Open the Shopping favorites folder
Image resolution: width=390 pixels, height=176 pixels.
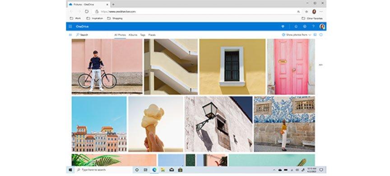115,18
